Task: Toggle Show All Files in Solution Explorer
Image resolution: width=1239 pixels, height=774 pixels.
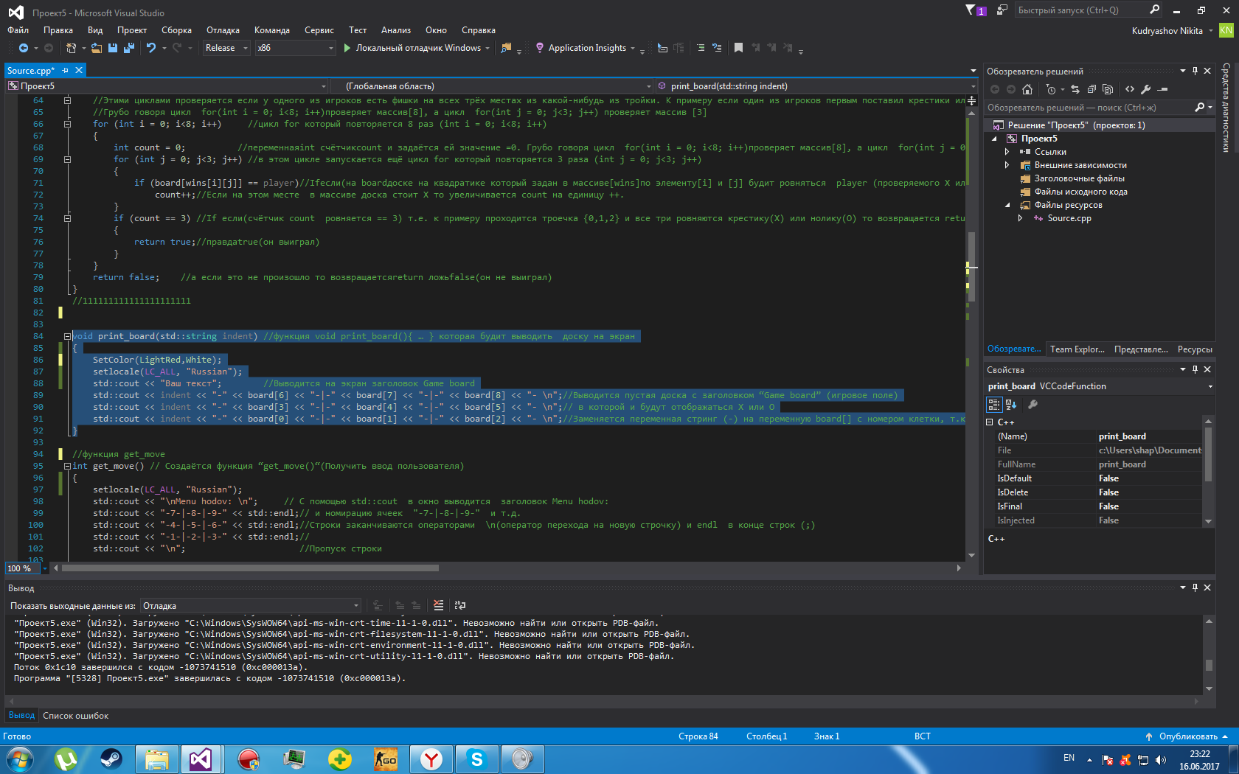Action: click(1108, 89)
